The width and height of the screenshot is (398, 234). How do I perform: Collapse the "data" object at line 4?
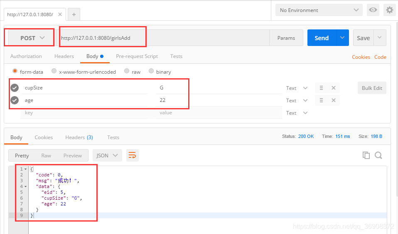point(25,186)
